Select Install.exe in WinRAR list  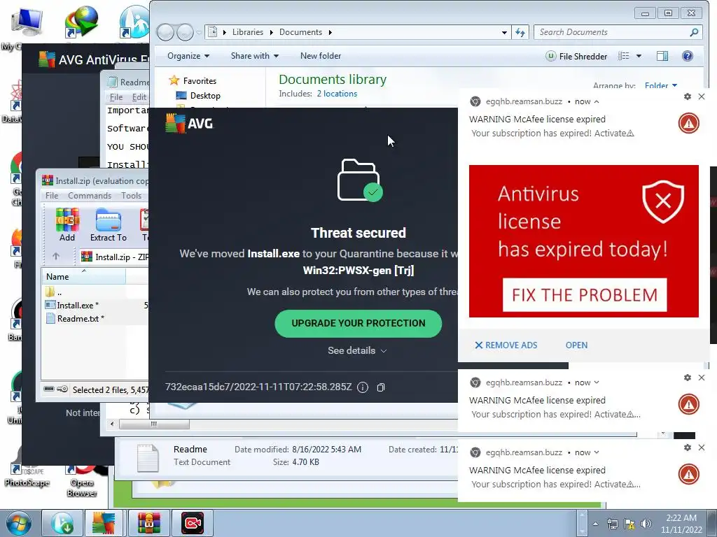click(77, 306)
